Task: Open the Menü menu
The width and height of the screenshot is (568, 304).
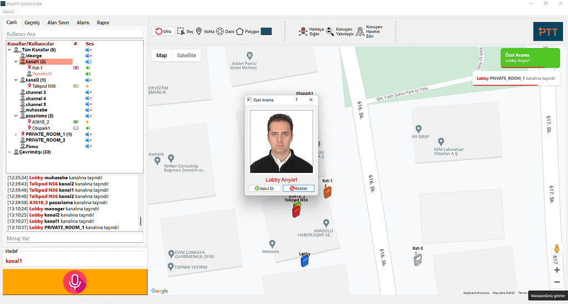Action: coord(8,12)
